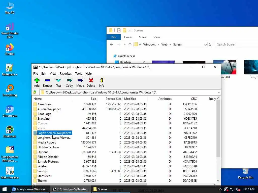
Task: Click the Up arrow in the Screen explorer window
Action: point(130,44)
